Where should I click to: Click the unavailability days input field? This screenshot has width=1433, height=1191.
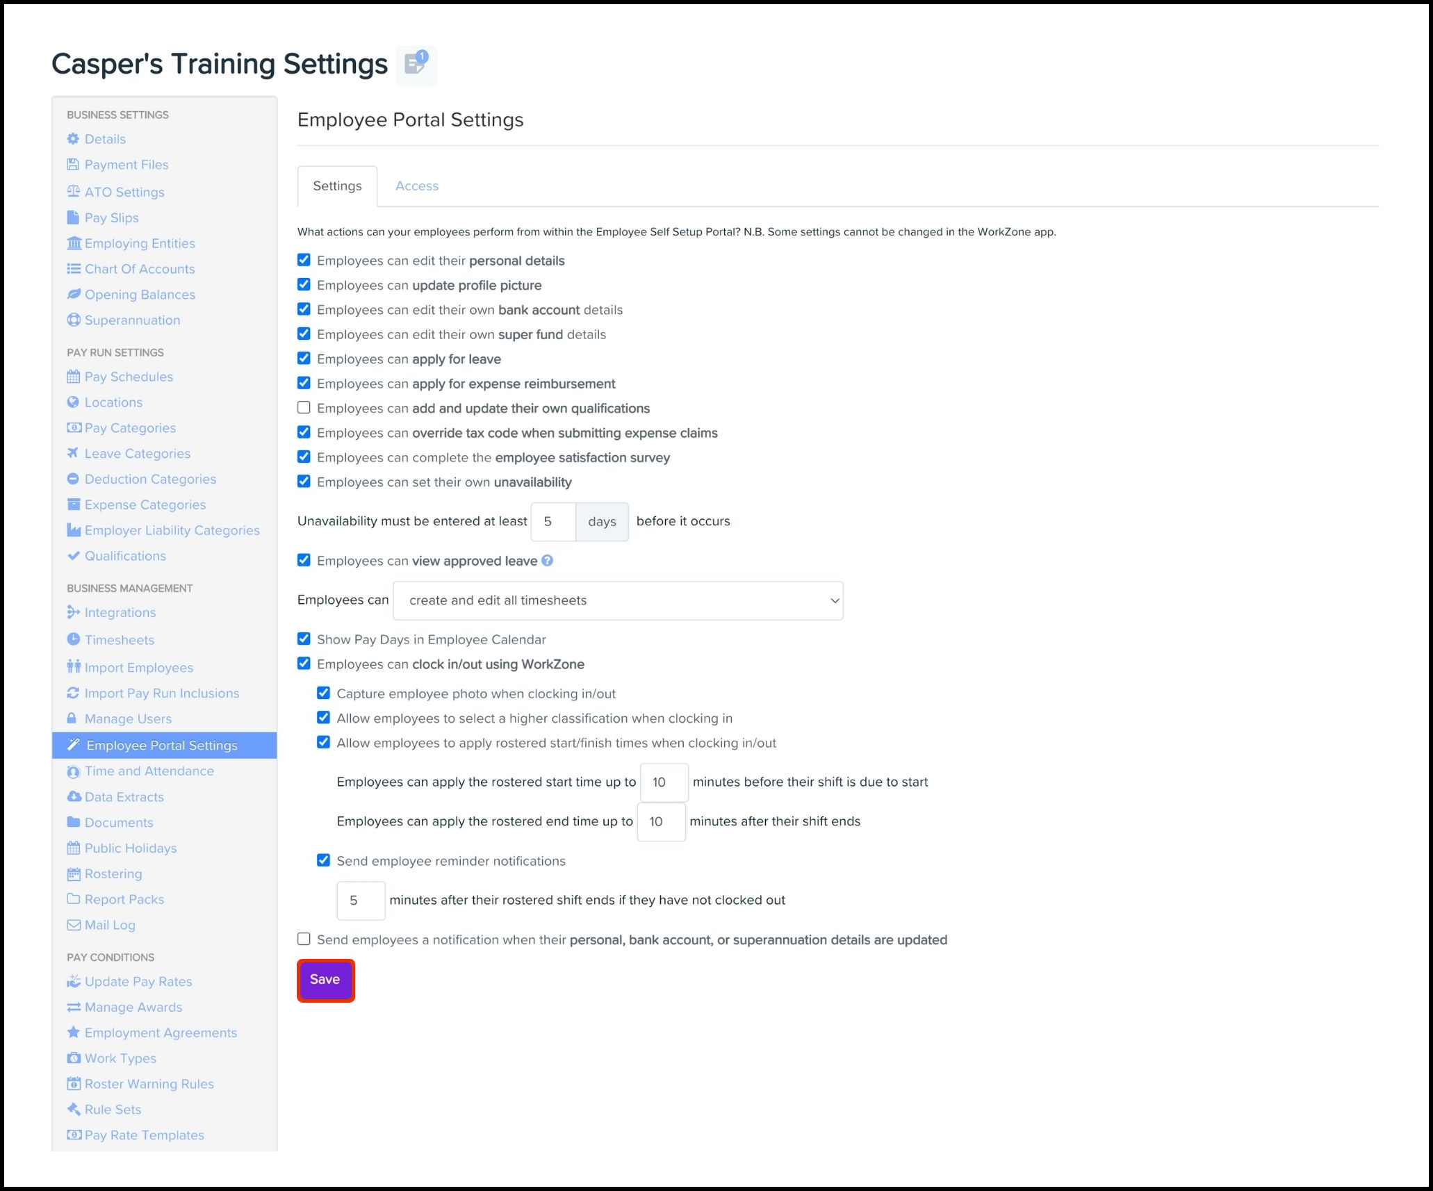(553, 522)
